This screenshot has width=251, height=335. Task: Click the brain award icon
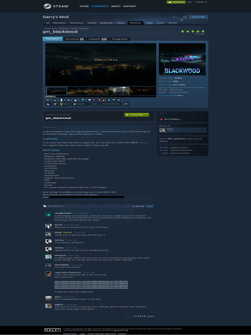90,100
